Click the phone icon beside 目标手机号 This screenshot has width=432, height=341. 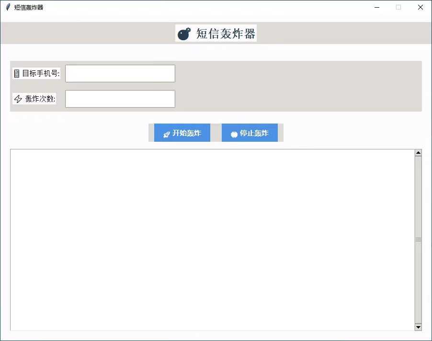17,73
